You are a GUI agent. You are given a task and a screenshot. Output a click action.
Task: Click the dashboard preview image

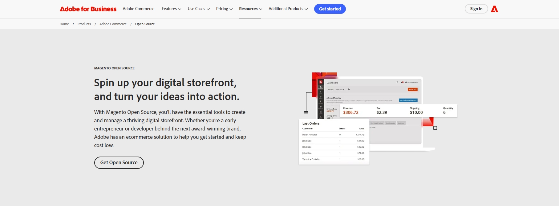coord(378,119)
